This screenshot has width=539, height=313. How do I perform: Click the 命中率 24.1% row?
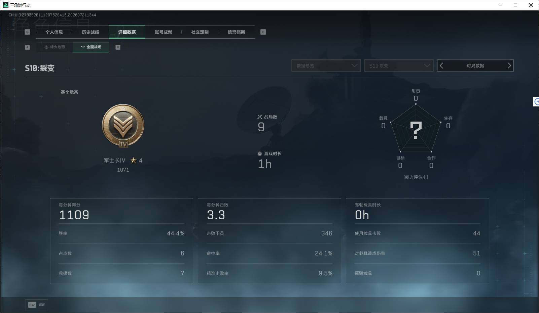[269, 253]
